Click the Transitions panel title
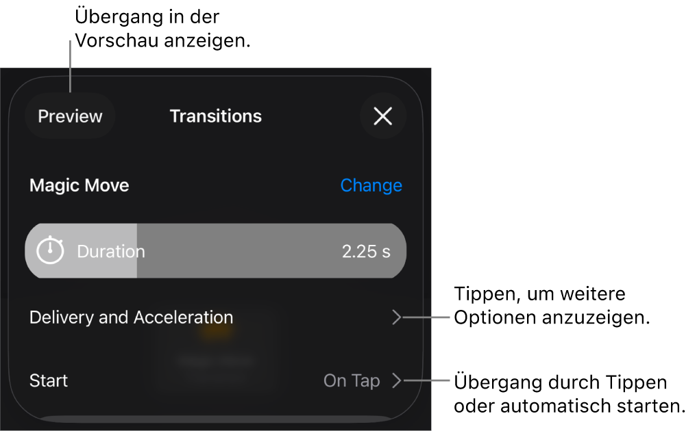 coord(215,116)
